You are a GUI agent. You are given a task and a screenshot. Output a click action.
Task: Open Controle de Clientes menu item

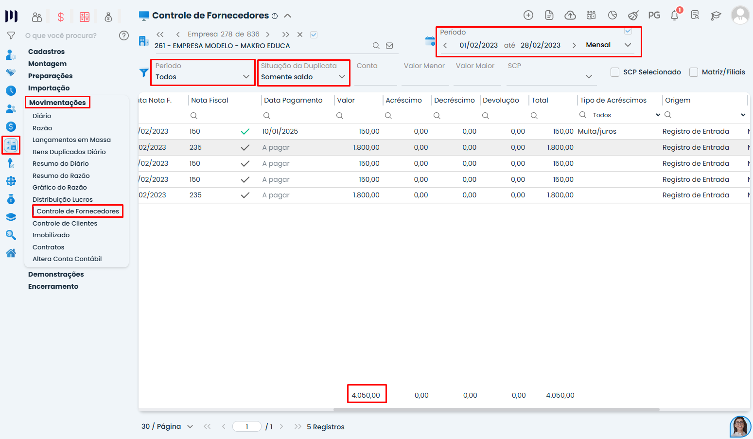(65, 223)
